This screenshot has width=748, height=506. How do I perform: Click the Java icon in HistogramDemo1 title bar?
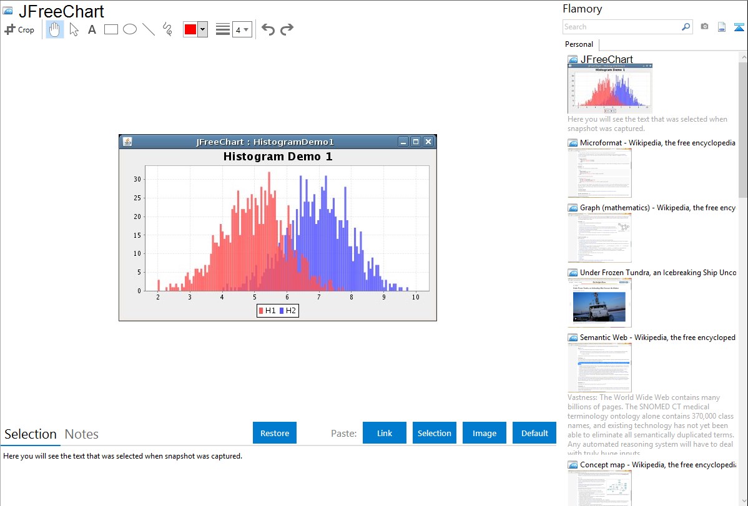pyautogui.click(x=127, y=142)
